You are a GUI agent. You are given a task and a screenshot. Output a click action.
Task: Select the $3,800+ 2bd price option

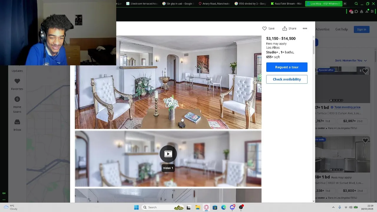[x=353, y=191]
